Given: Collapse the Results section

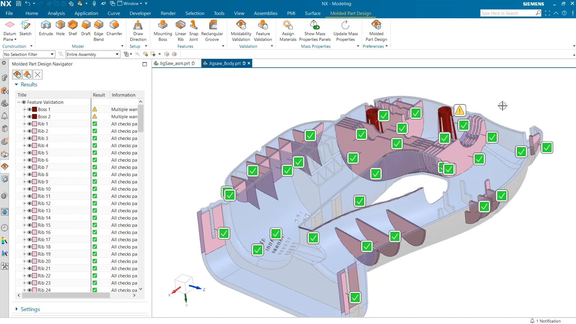Looking at the screenshot, I should click(16, 84).
